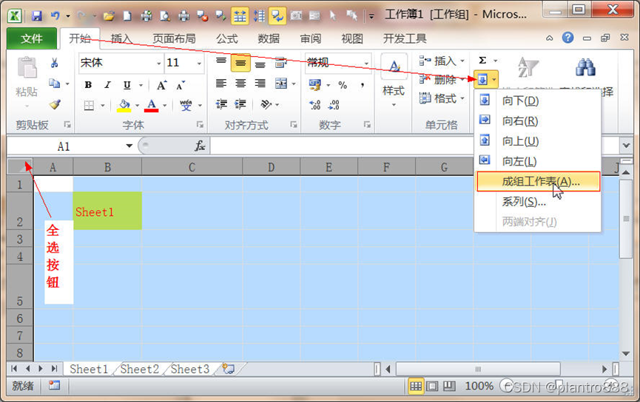
Task: Toggle middle vertical alignment
Action: click(240, 64)
